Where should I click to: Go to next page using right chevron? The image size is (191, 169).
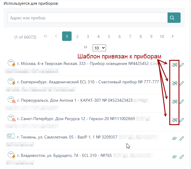[173, 36]
